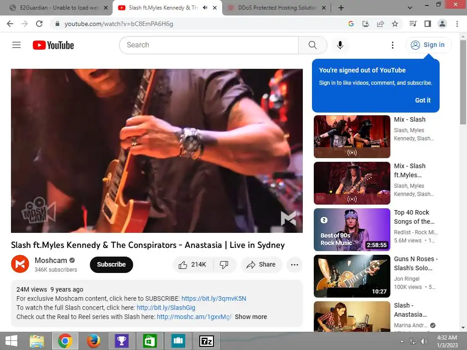Open the volume control in system tray
467x350 pixels.
424,341
